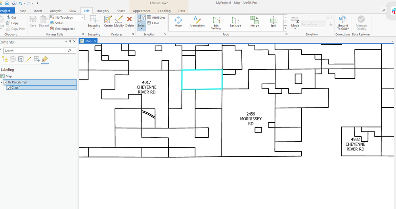The width and height of the screenshot is (396, 209).
Task: Select the Move tool in Tools gallery
Action: tap(178, 22)
